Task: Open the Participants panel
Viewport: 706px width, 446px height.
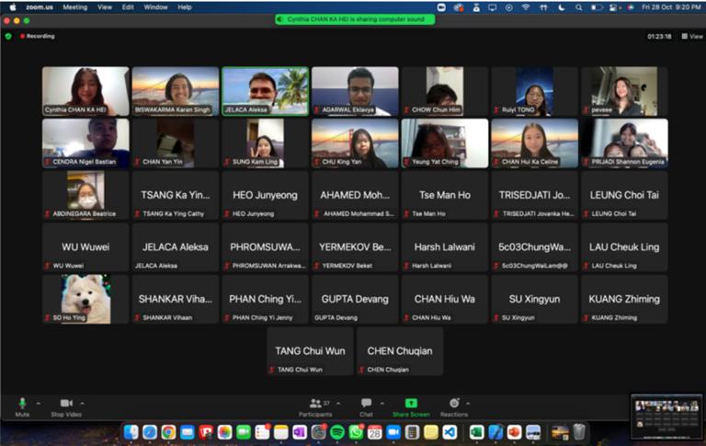Action: (315, 406)
